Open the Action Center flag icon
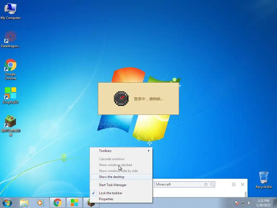This screenshot has width=277, height=208. [237, 203]
